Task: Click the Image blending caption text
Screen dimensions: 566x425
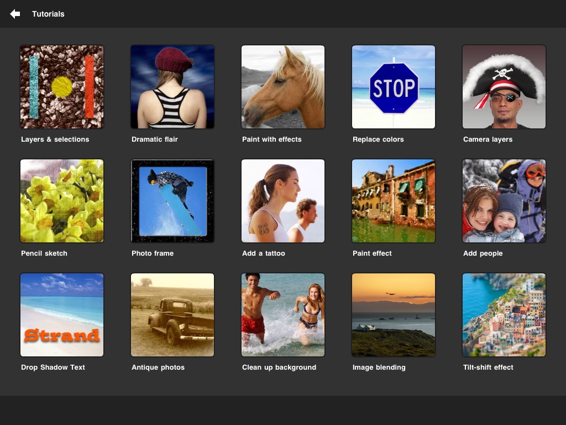Action: point(379,367)
